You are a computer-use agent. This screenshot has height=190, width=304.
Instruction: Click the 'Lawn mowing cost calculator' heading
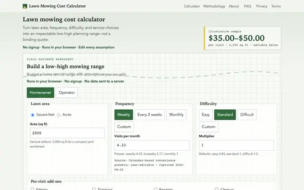point(64,19)
